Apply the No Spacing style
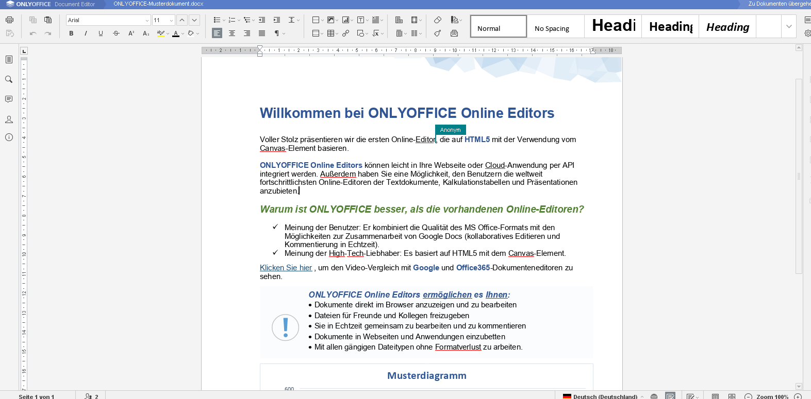Image resolution: width=811 pixels, height=399 pixels. 555,26
